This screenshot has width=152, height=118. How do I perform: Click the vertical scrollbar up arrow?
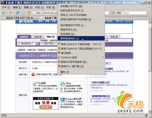(x=149, y=22)
